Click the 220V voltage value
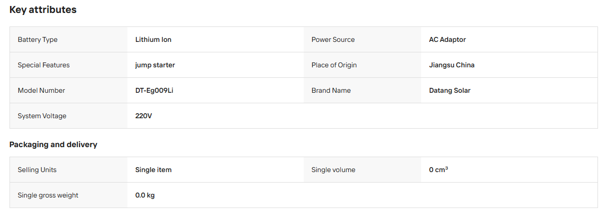The width and height of the screenshot is (600, 214). tap(143, 116)
